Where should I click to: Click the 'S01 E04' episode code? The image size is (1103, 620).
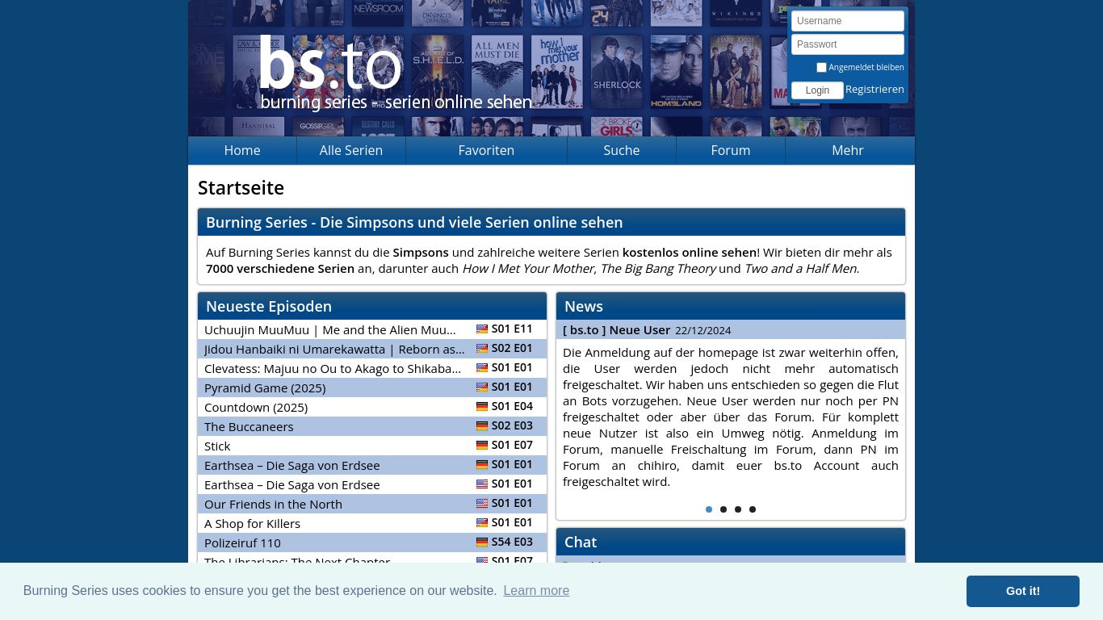point(512,406)
